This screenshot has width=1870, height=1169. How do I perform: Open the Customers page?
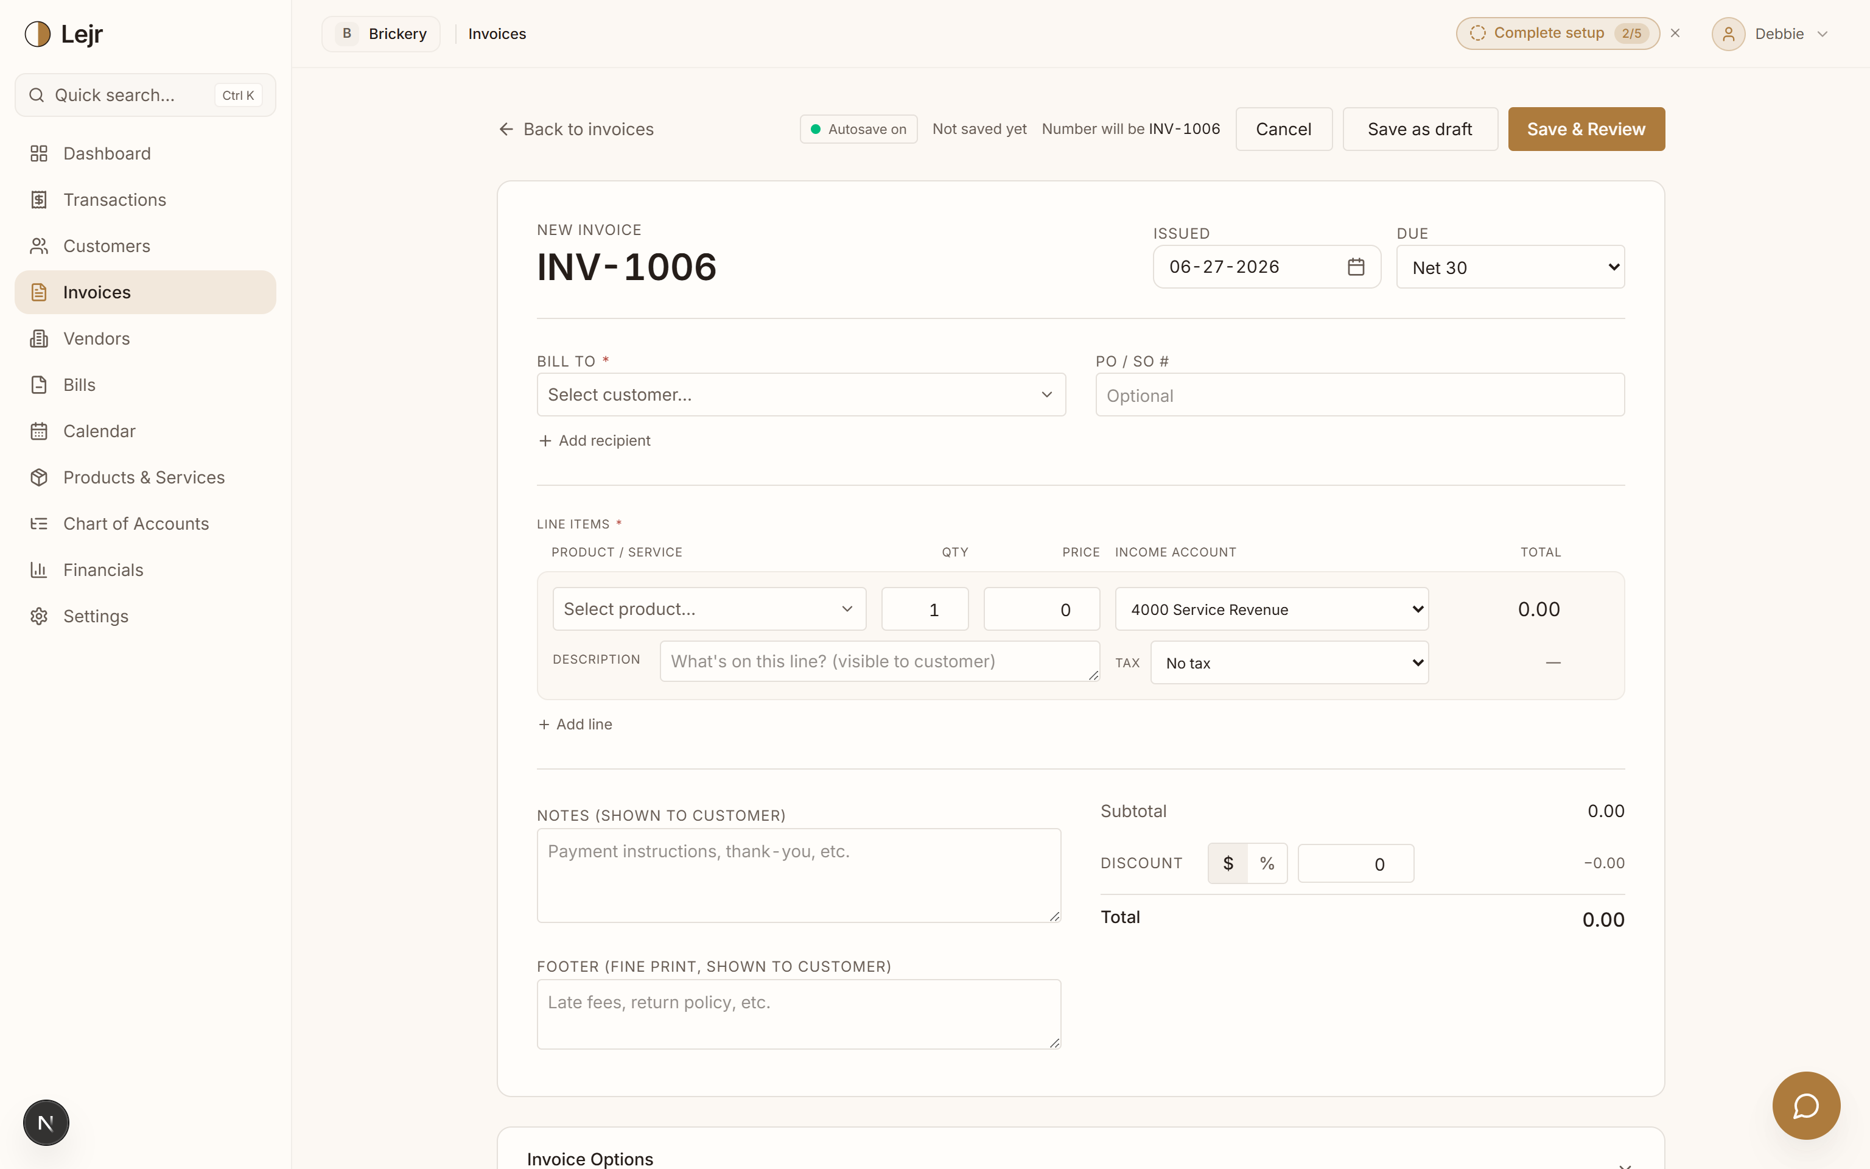pyautogui.click(x=145, y=246)
